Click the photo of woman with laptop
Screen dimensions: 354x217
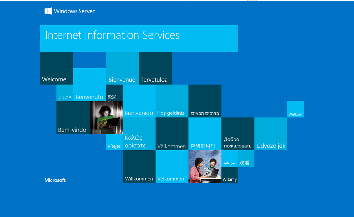[106, 118]
